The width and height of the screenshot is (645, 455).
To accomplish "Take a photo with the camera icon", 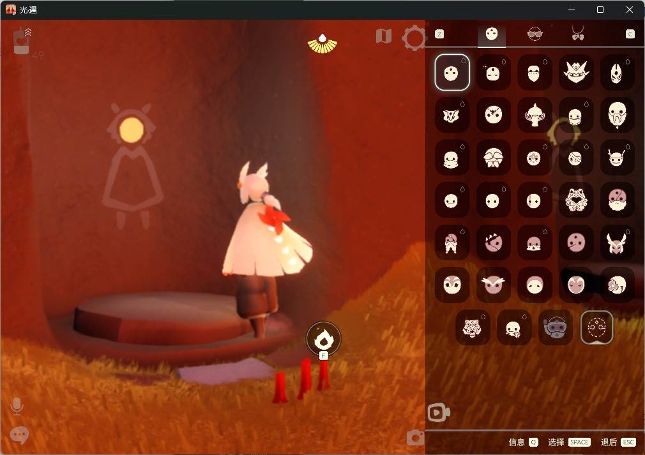I will (415, 437).
